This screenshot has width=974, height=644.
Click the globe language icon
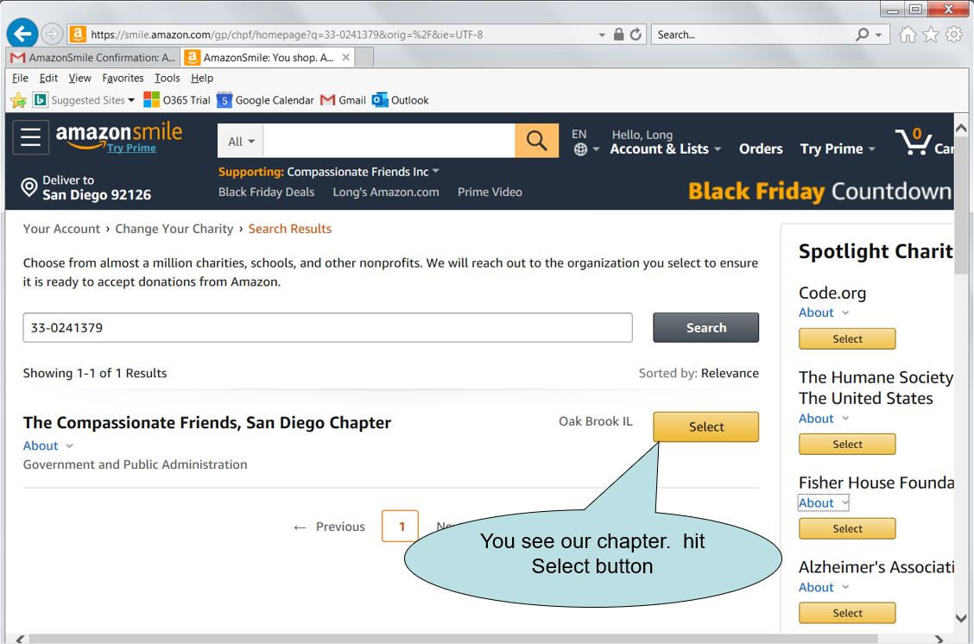point(580,149)
